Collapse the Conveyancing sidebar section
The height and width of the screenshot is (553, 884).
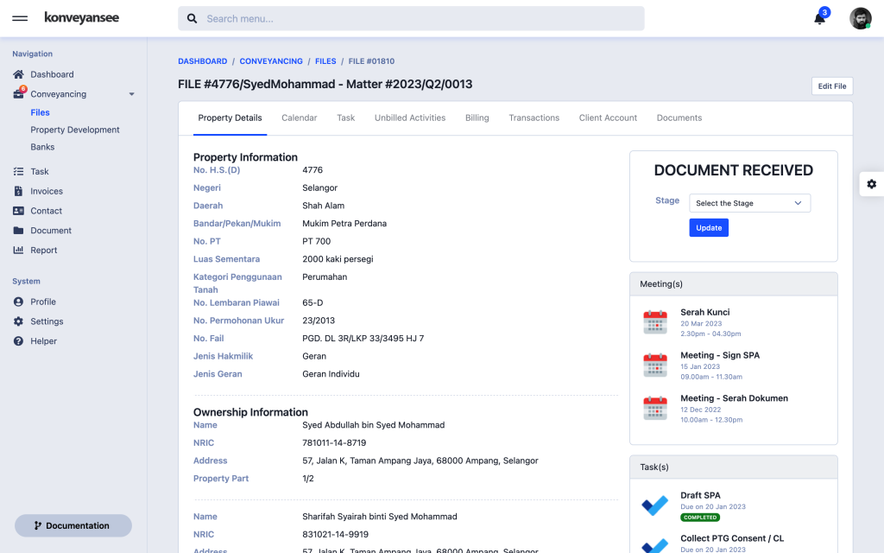pos(130,93)
